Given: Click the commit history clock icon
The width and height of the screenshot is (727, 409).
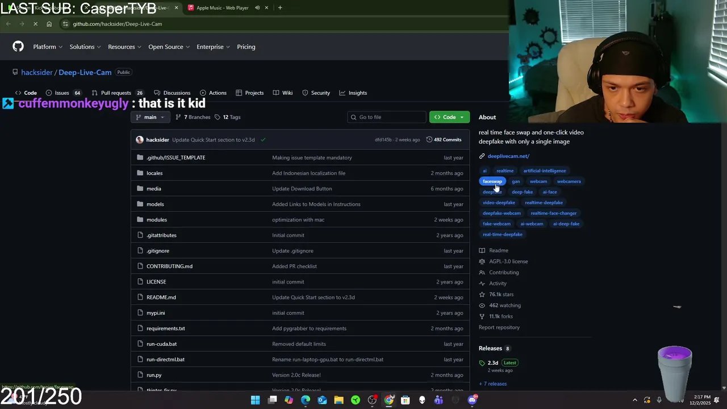Looking at the screenshot, I should tap(429, 140).
